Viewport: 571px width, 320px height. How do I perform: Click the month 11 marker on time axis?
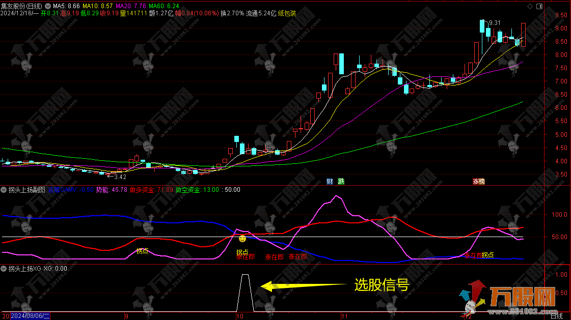344,316
